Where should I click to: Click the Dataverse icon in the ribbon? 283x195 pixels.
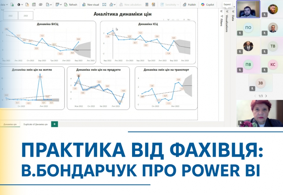(x=41, y=5)
